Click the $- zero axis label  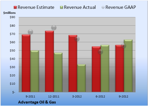pos(14,92)
